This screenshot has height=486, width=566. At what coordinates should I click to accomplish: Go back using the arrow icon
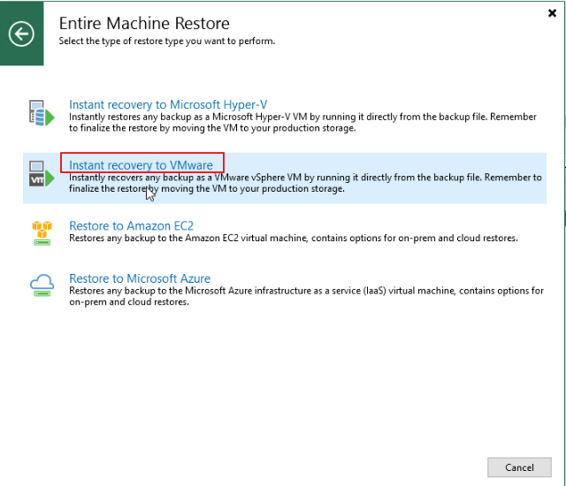[21, 34]
